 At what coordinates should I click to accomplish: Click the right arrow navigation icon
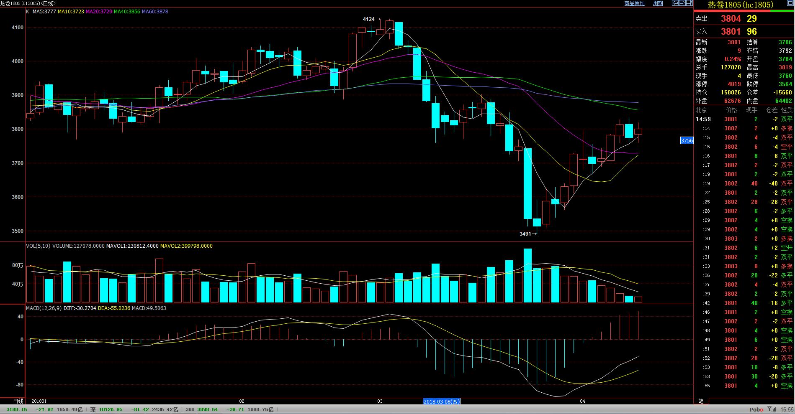tap(682, 3)
